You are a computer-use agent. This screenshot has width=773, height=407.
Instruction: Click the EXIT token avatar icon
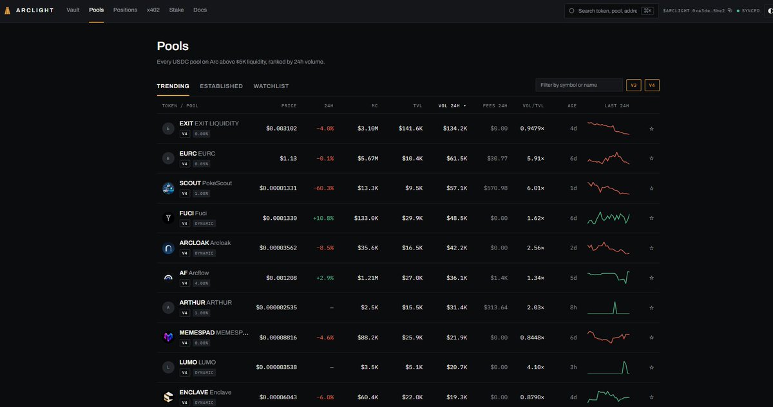[168, 129]
